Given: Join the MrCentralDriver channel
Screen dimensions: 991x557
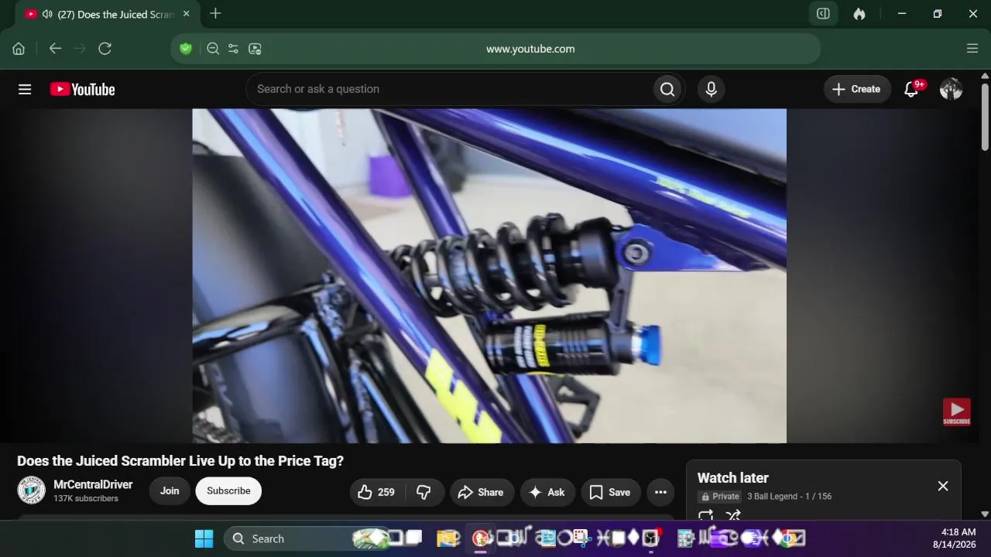Looking at the screenshot, I should (170, 491).
